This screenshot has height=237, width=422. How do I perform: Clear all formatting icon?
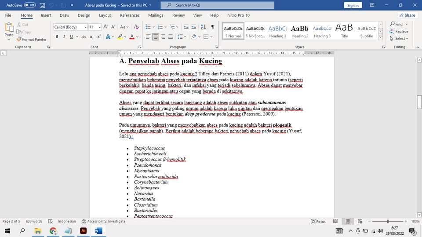pos(136,27)
